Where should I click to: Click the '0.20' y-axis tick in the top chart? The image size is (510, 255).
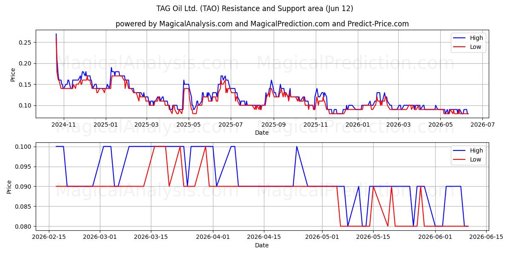tap(25, 63)
